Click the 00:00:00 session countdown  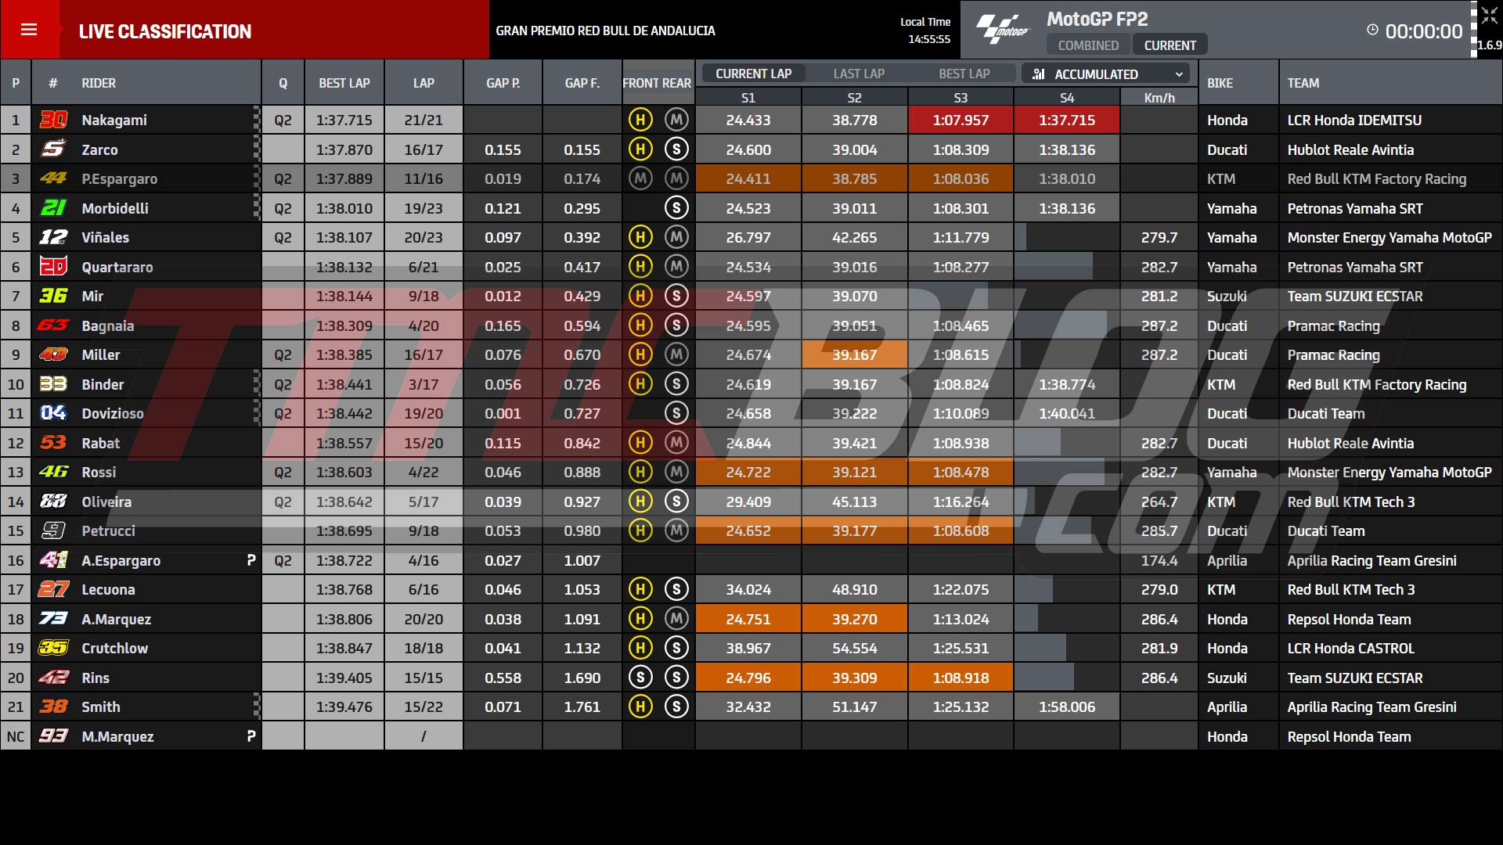pyautogui.click(x=1423, y=31)
